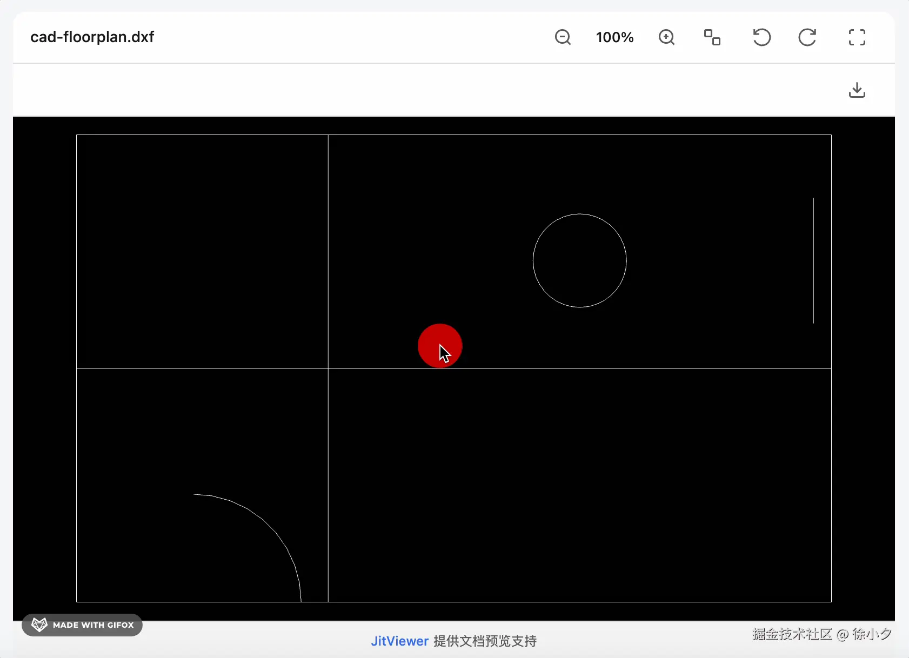The image size is (909, 658).
Task: Download the cad-floorplan.dxf file
Action: (x=857, y=90)
